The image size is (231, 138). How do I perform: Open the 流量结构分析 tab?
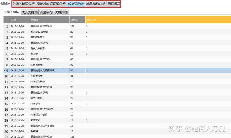tap(96, 4)
